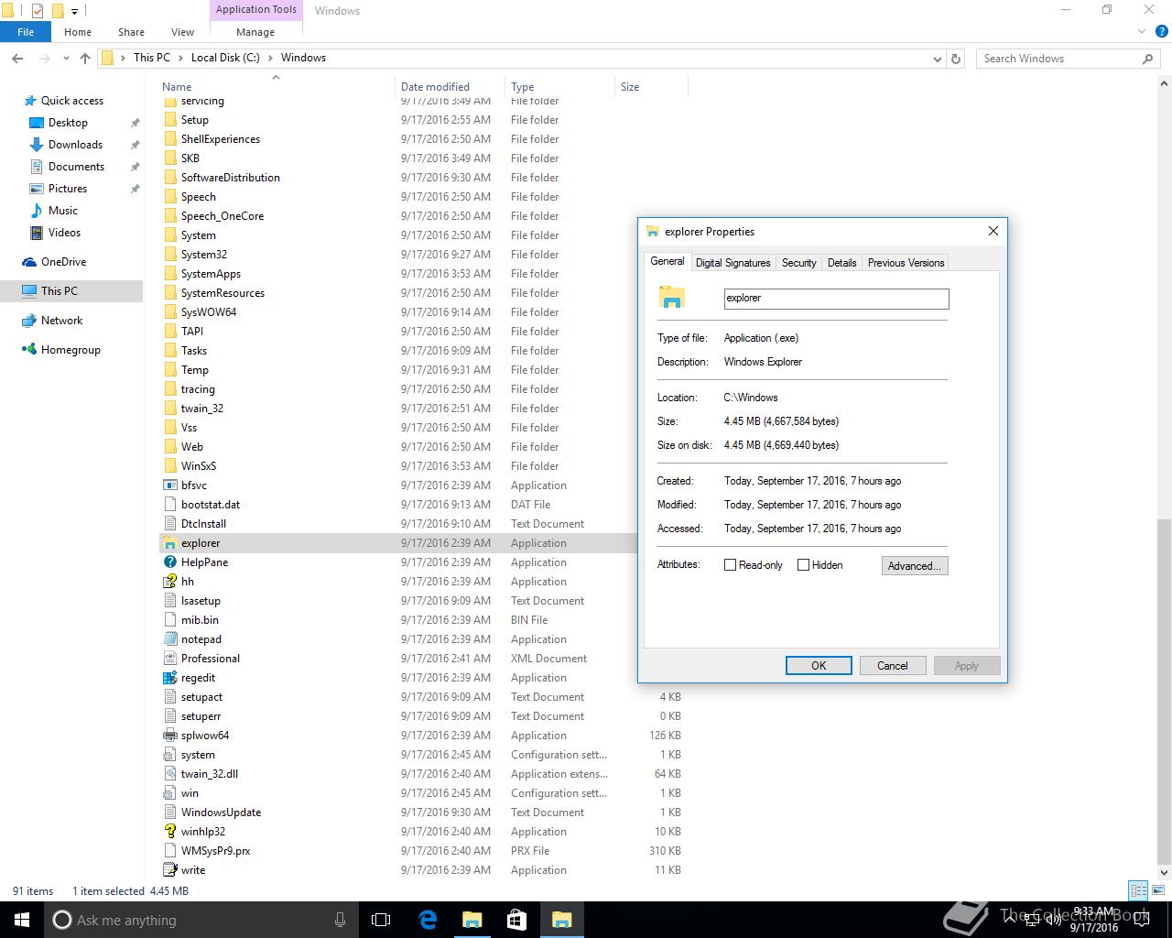This screenshot has width=1172, height=938.
Task: Select the WinSxS folder
Action: 198,466
